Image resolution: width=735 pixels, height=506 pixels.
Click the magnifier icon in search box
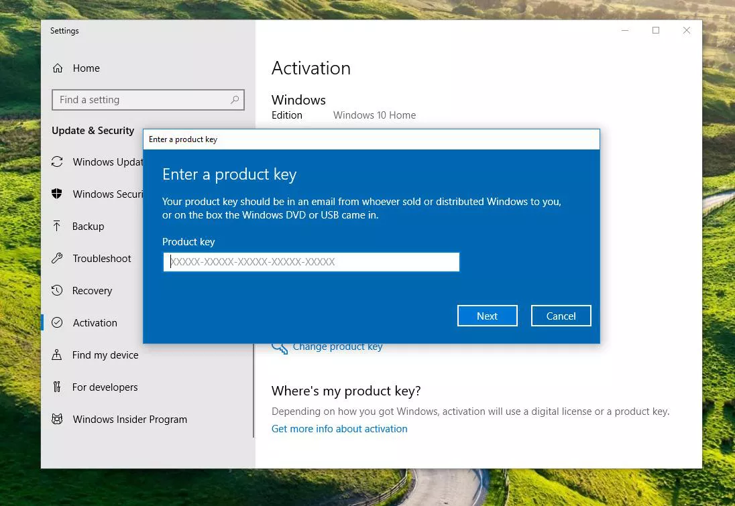235,99
